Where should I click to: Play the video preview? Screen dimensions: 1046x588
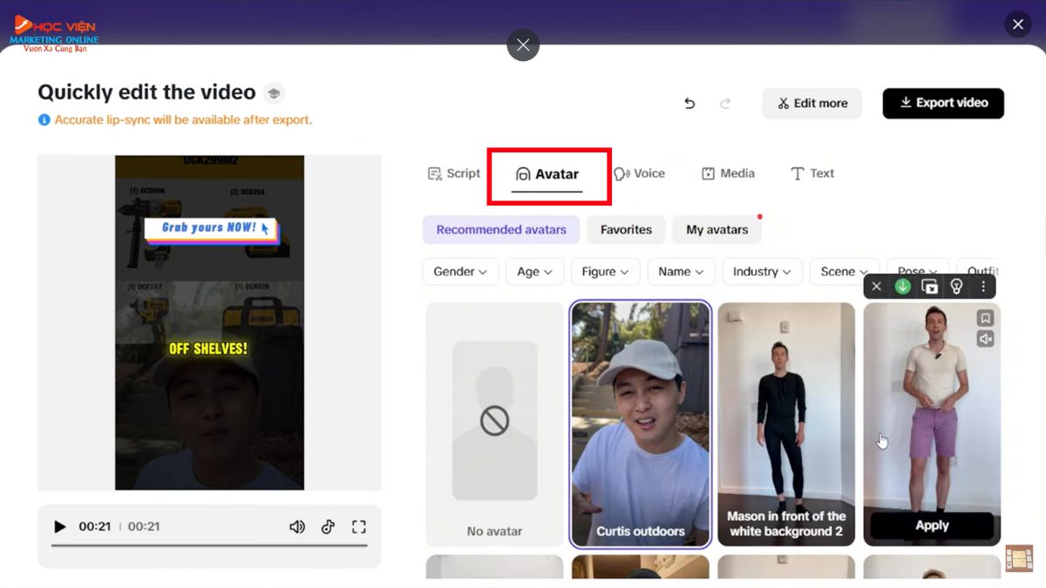tap(60, 526)
